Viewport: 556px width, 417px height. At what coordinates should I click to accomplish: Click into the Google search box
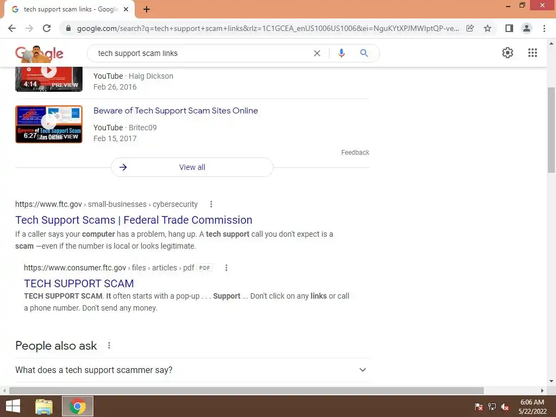[x=202, y=53]
